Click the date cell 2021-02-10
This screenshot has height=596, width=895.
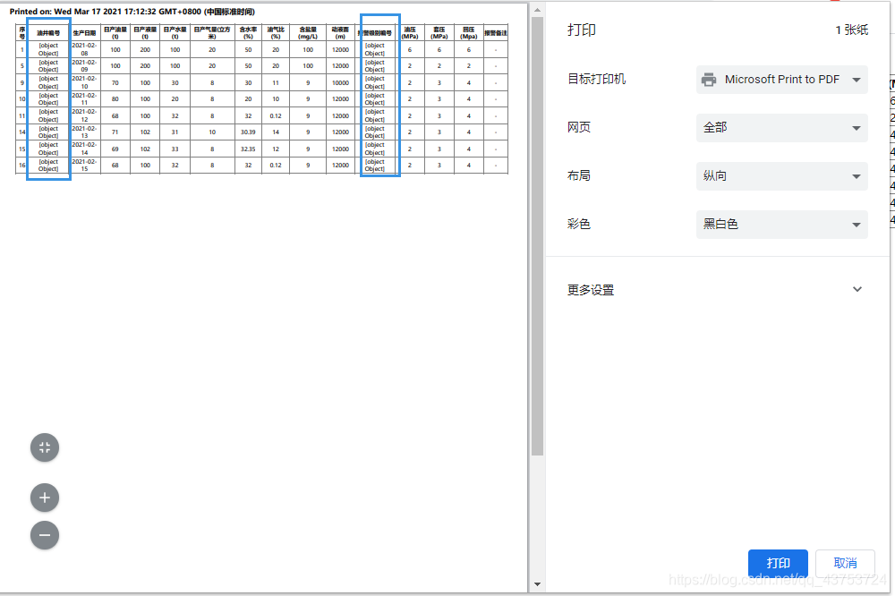pyautogui.click(x=84, y=82)
